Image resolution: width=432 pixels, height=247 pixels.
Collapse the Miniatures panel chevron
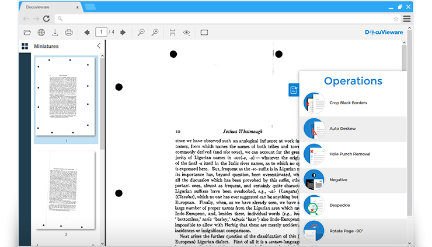[99, 46]
